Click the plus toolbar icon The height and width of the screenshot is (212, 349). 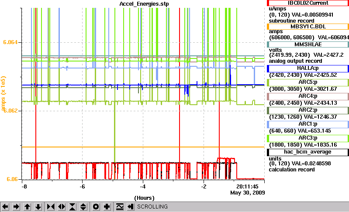click(x=107, y=207)
